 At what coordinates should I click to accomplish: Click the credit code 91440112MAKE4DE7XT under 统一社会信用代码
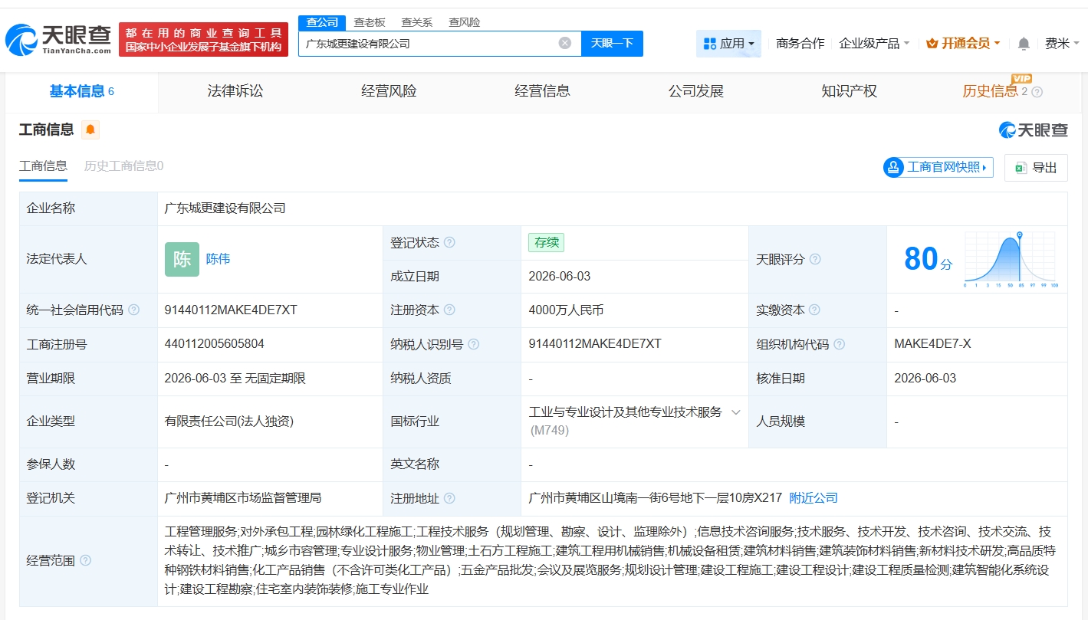[x=231, y=310]
